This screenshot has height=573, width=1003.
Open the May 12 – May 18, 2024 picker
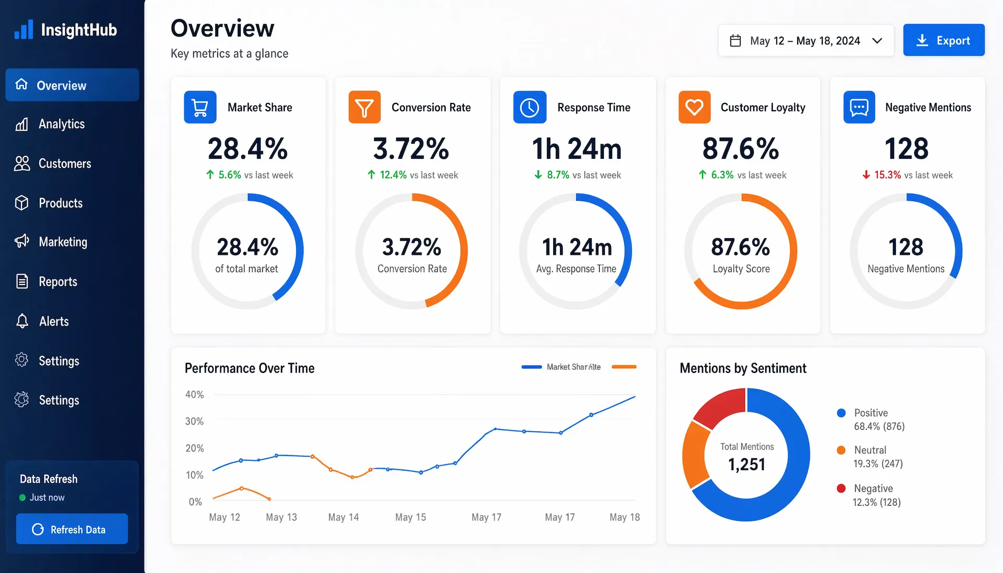(x=806, y=40)
